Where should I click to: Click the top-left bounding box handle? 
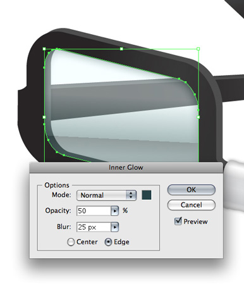(x=44, y=49)
